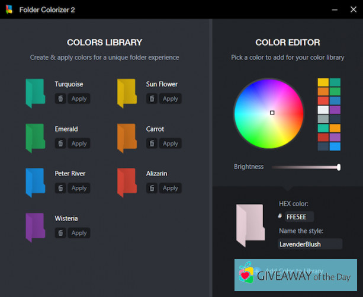Click the trash icon under Sun Flower
The image size is (363, 297).
[152, 99]
